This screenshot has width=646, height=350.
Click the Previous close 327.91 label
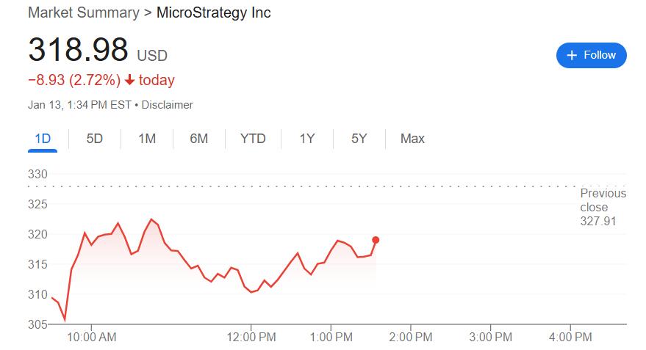click(603, 207)
